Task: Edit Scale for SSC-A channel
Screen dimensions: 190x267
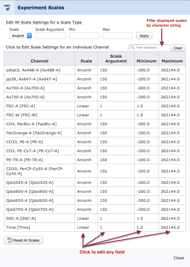Action: pyautogui.click(x=86, y=218)
